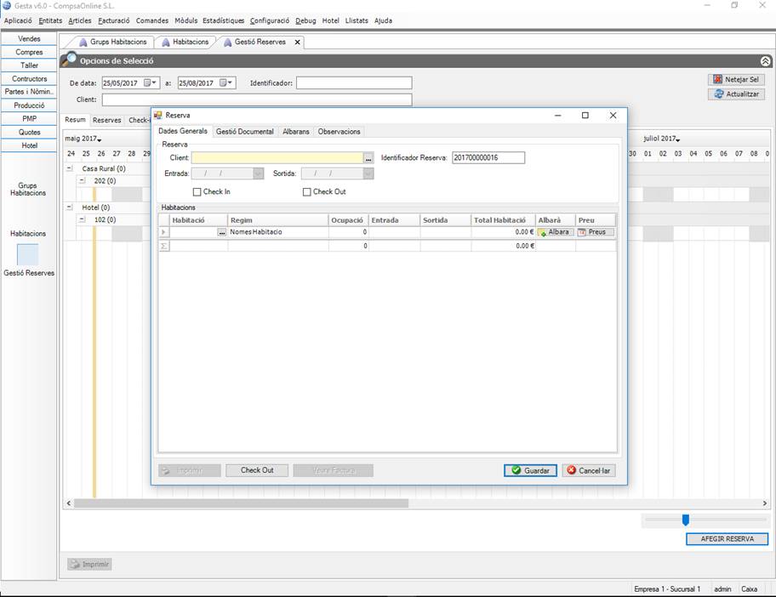The height and width of the screenshot is (597, 776).
Task: Open the Quotes sidebar section
Action: point(29,132)
